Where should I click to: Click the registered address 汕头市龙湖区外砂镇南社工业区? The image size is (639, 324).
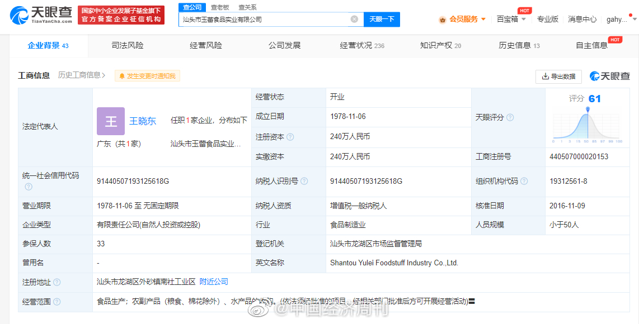(x=146, y=282)
